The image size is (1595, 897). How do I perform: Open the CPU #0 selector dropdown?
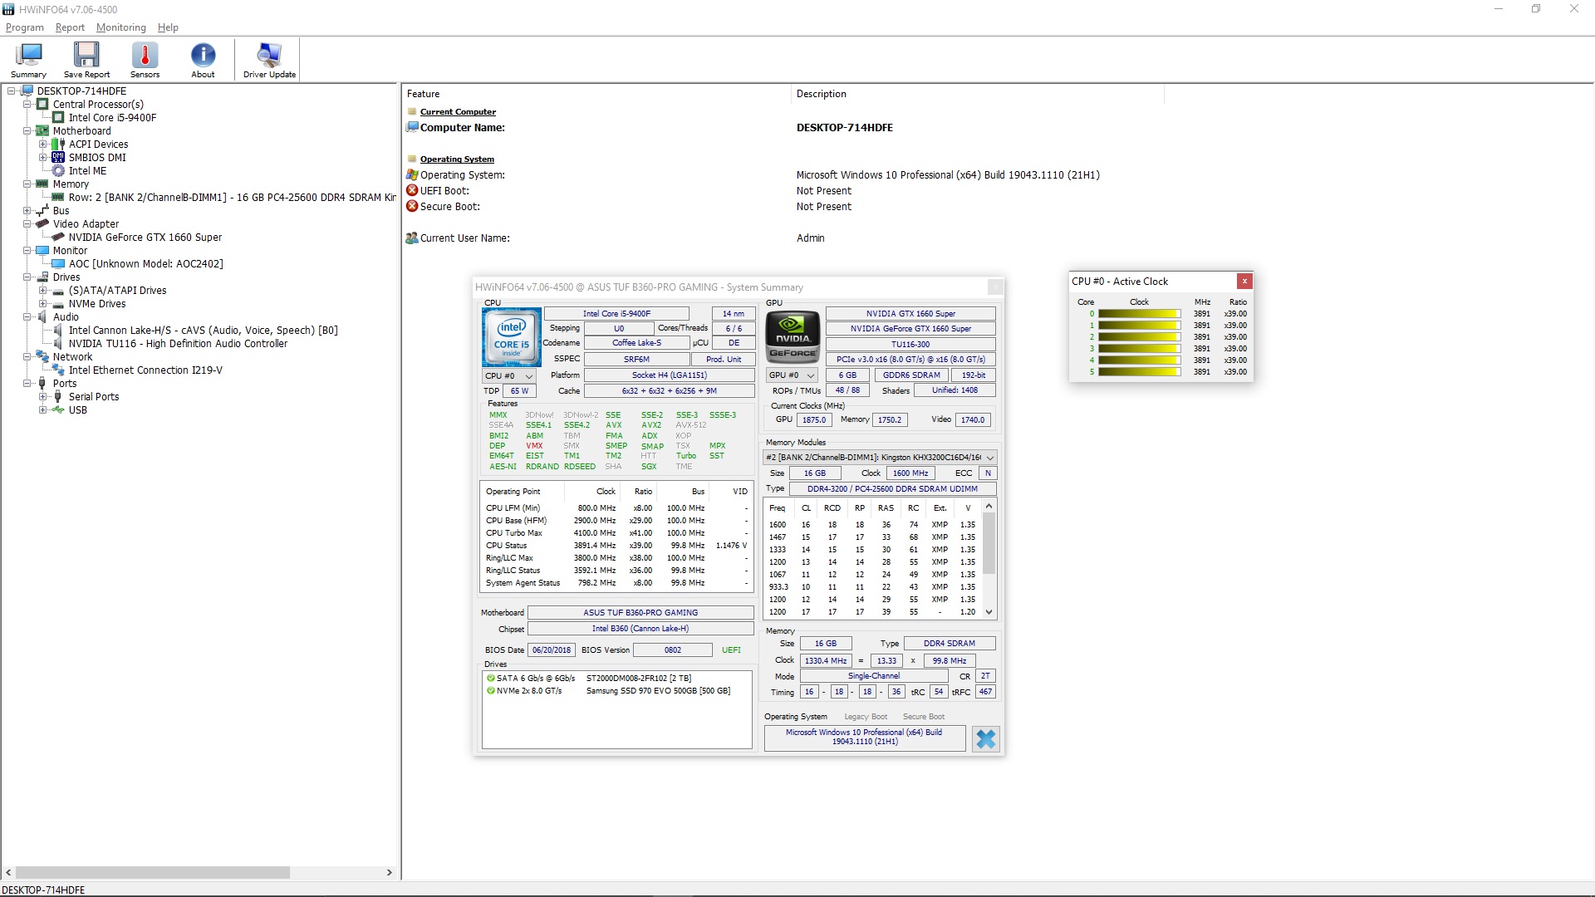[508, 376]
